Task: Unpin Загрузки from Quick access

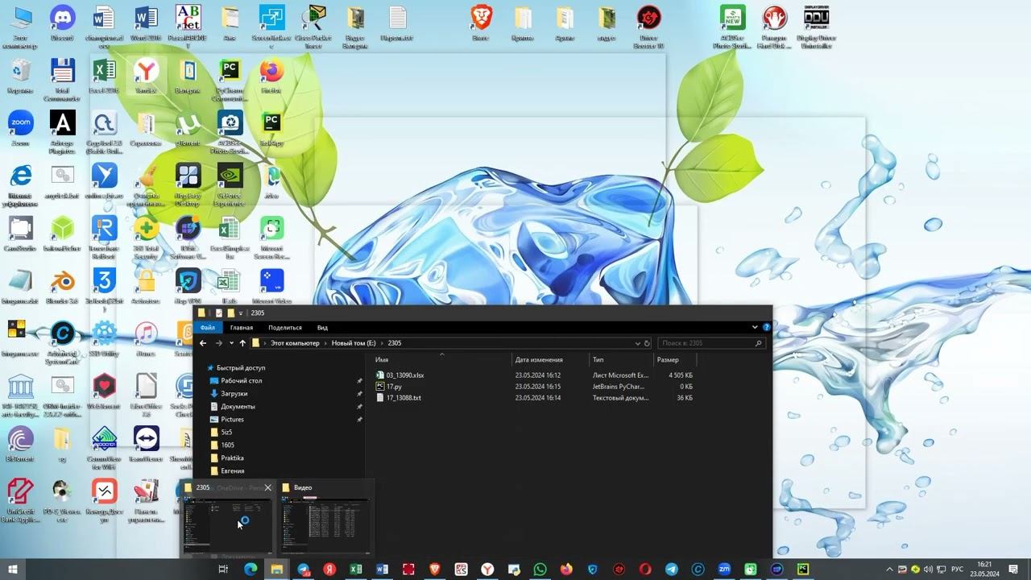Action: pyautogui.click(x=359, y=393)
